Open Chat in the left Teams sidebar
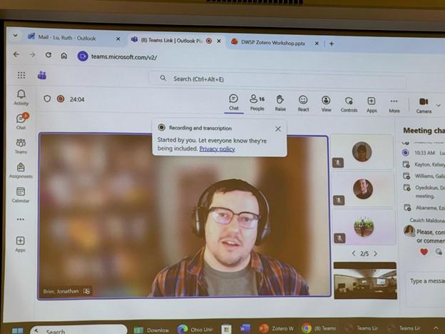This screenshot has width=445, height=334. [21, 121]
